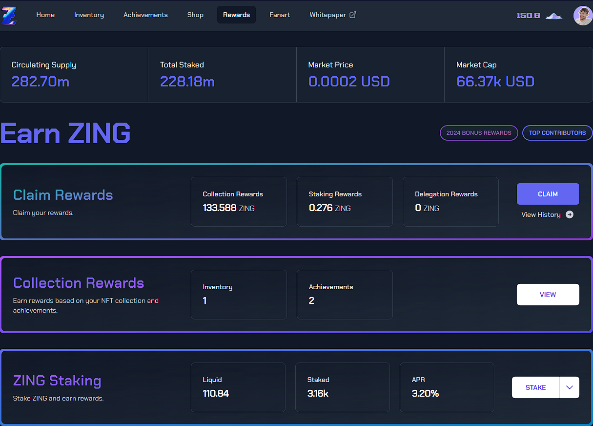
Task: Navigate to Achievements
Action: 145,15
